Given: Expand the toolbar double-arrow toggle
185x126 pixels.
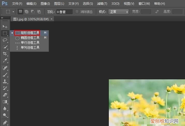Looking at the screenshot, I should click(x=2, y=18).
